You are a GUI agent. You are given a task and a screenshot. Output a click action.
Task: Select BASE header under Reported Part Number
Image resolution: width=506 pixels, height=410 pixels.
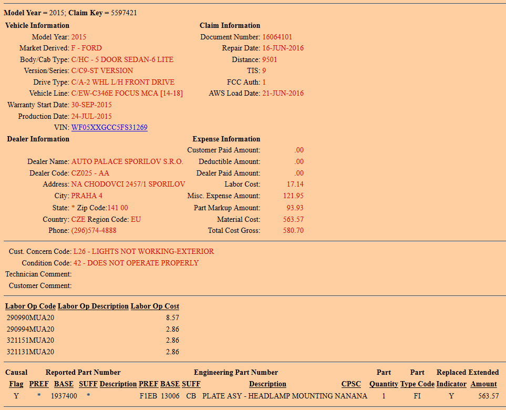coord(64,384)
